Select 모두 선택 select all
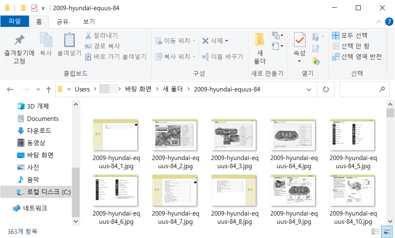The height and width of the screenshot is (238, 395). (x=350, y=36)
